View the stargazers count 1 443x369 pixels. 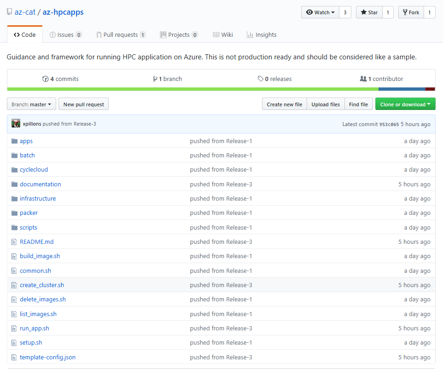coord(388,12)
